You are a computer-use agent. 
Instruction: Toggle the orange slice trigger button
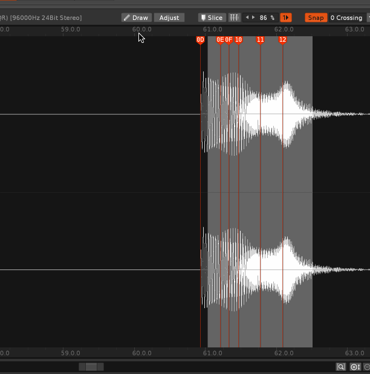click(x=286, y=18)
